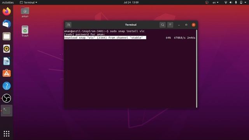
Task: Open the en keyboard layout dropdown
Action: click(216, 2)
